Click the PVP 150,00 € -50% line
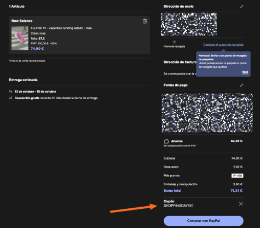Screen dimensions: 260x228 pos(44,43)
